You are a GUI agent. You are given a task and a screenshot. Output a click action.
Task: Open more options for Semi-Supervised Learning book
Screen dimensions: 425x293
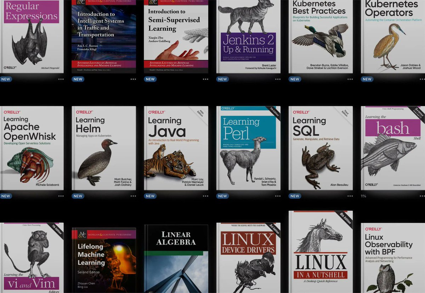(x=205, y=79)
